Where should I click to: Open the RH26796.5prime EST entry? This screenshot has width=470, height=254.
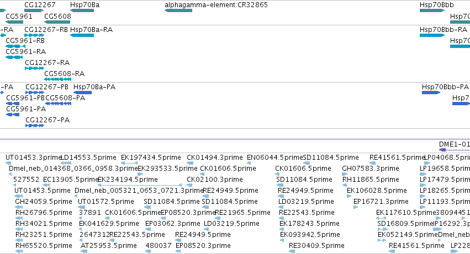44,213
